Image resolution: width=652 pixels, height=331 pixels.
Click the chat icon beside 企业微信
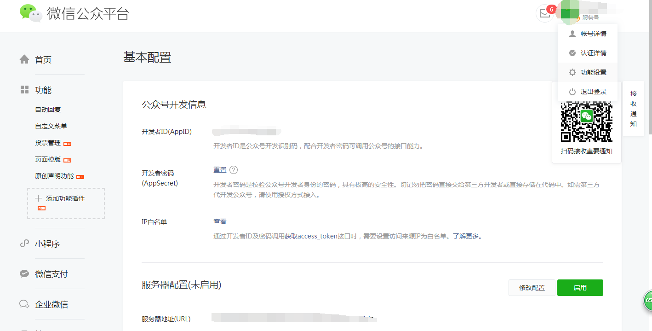pos(24,304)
